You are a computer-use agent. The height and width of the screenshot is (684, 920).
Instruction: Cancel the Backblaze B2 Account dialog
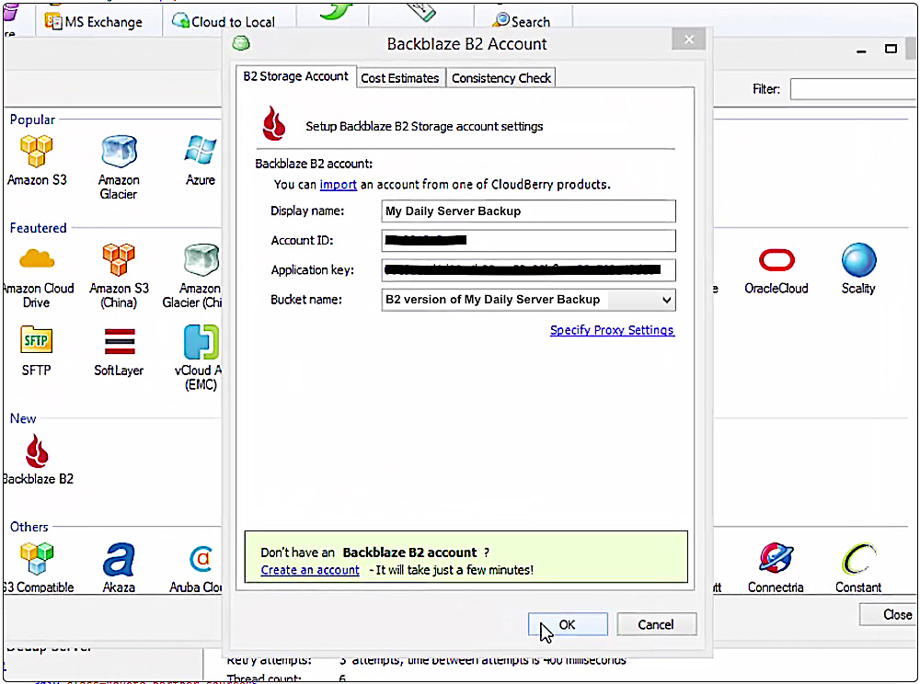656,624
